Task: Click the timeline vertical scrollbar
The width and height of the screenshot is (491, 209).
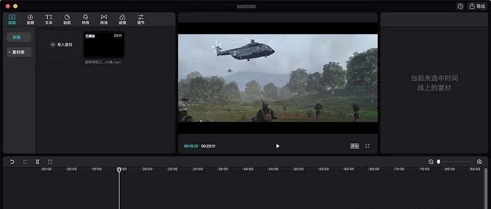Action: tap(486, 188)
